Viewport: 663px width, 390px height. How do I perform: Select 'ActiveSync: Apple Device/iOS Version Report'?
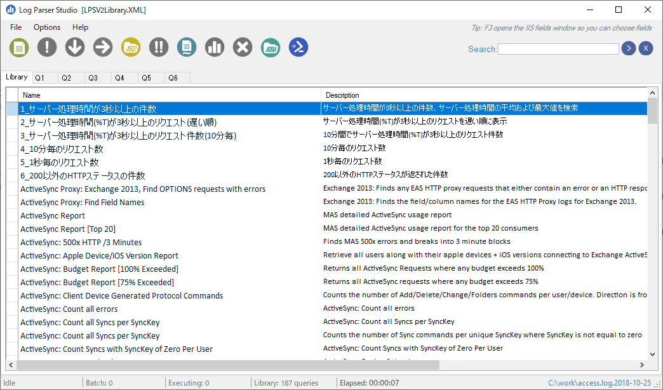coord(99,255)
